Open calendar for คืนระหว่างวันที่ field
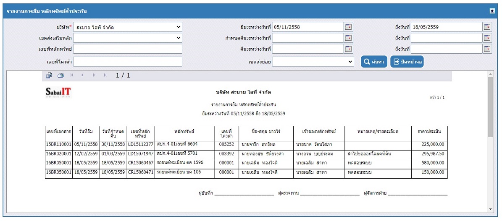Image resolution: width=502 pixels, height=221 pixels. (x=348, y=49)
